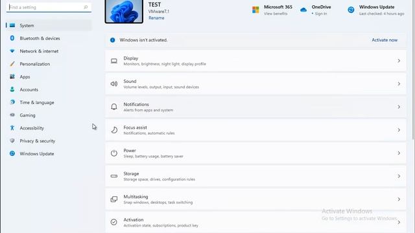Expand Storage settings chevron
This screenshot has height=233, width=415.
[x=399, y=176]
